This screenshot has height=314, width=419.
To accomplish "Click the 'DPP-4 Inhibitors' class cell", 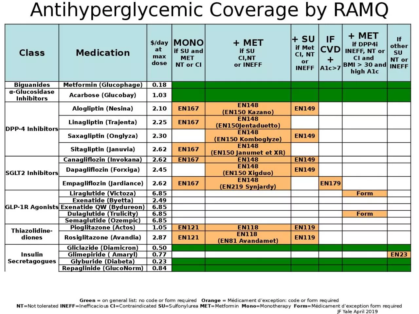I will [32, 129].
